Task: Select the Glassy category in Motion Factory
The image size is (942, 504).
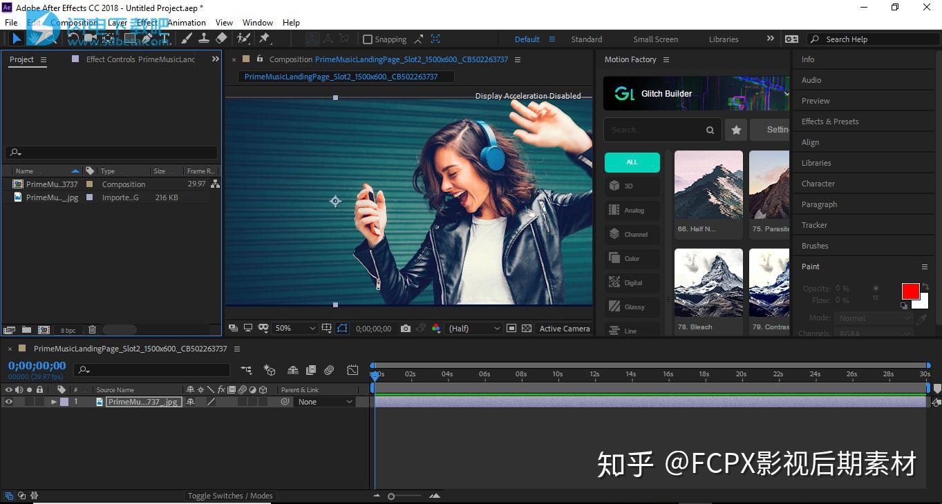Action: click(632, 307)
